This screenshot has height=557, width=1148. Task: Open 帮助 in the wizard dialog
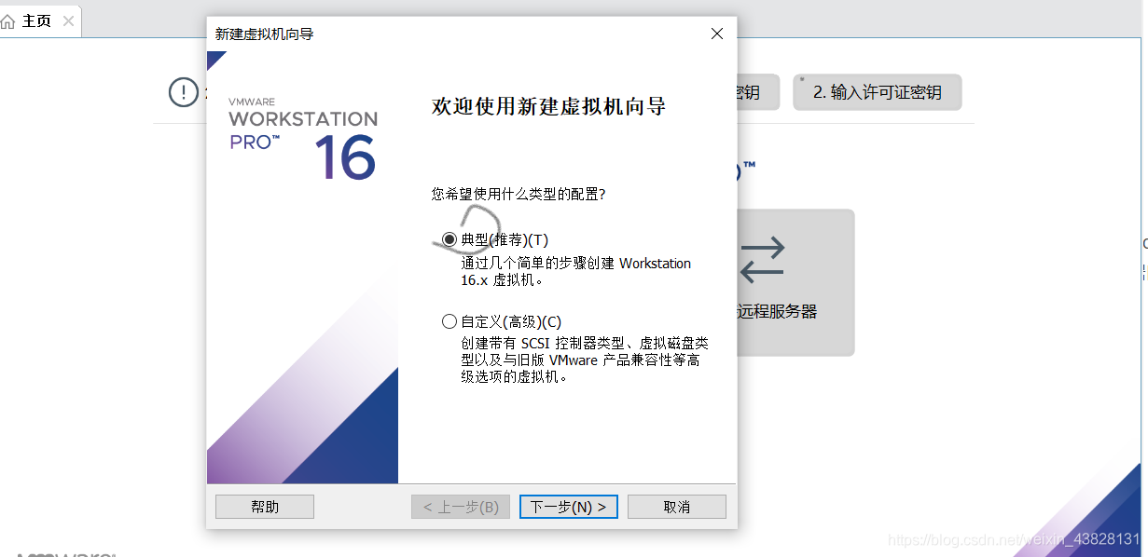coord(265,507)
